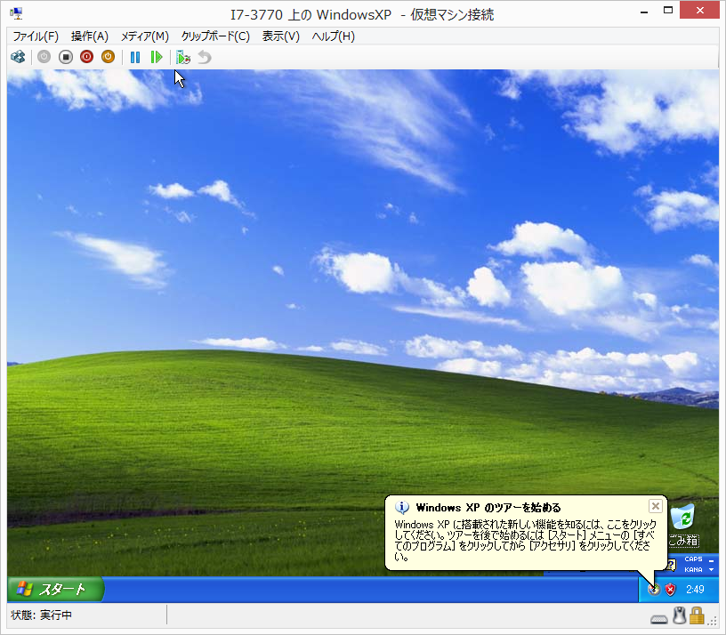The width and height of the screenshot is (726, 635).
Task: Toggle KANA on the language bar
Action: pyautogui.click(x=693, y=570)
